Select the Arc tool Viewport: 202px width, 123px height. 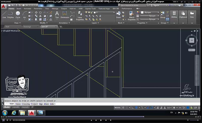24,15
